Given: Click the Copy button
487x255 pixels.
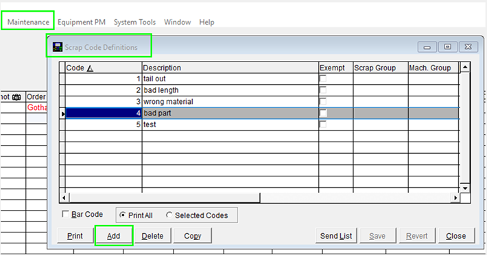Looking at the screenshot, I should [193, 236].
